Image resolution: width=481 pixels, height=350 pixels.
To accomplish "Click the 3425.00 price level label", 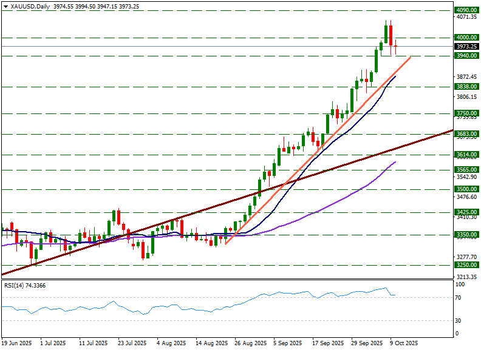I will 465,212.
